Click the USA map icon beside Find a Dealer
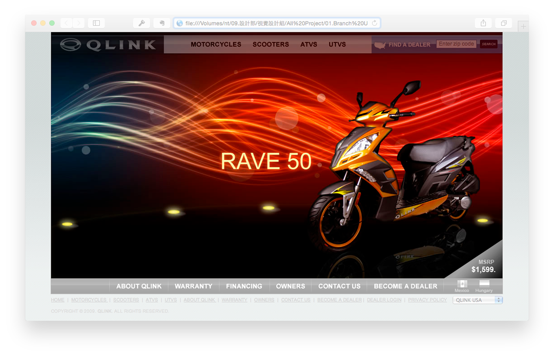 (x=379, y=45)
